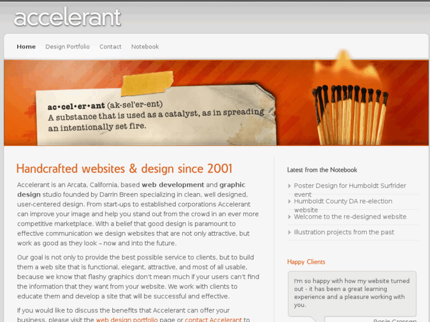Click the Handcrafted websites & design heading

(x=124, y=168)
